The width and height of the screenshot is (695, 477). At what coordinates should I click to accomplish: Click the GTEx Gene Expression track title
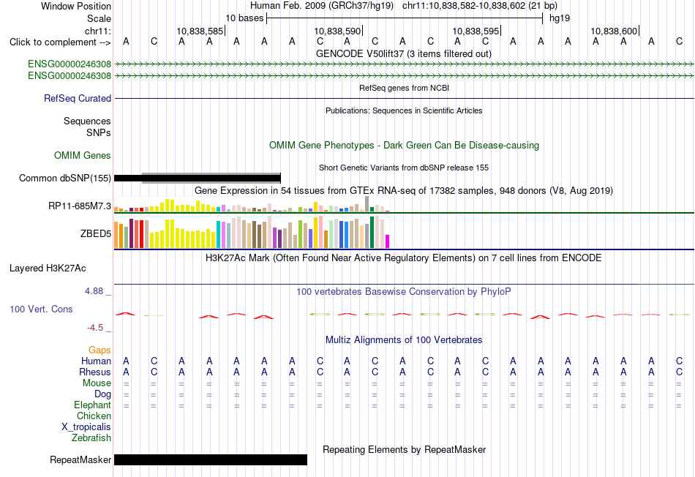[x=404, y=191]
